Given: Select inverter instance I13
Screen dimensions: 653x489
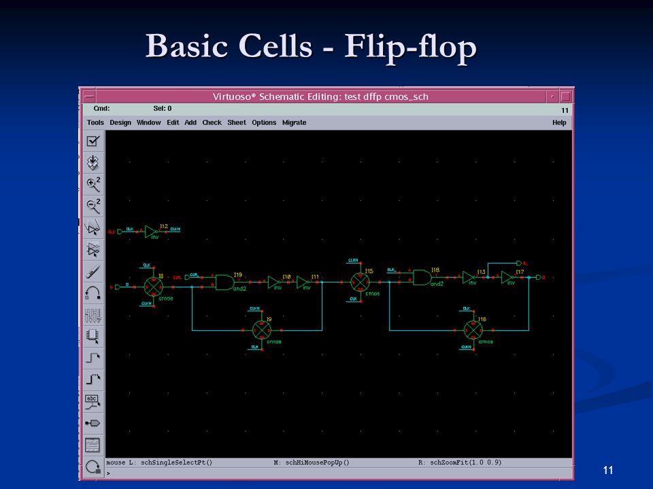Looking at the screenshot, I should coord(469,277).
